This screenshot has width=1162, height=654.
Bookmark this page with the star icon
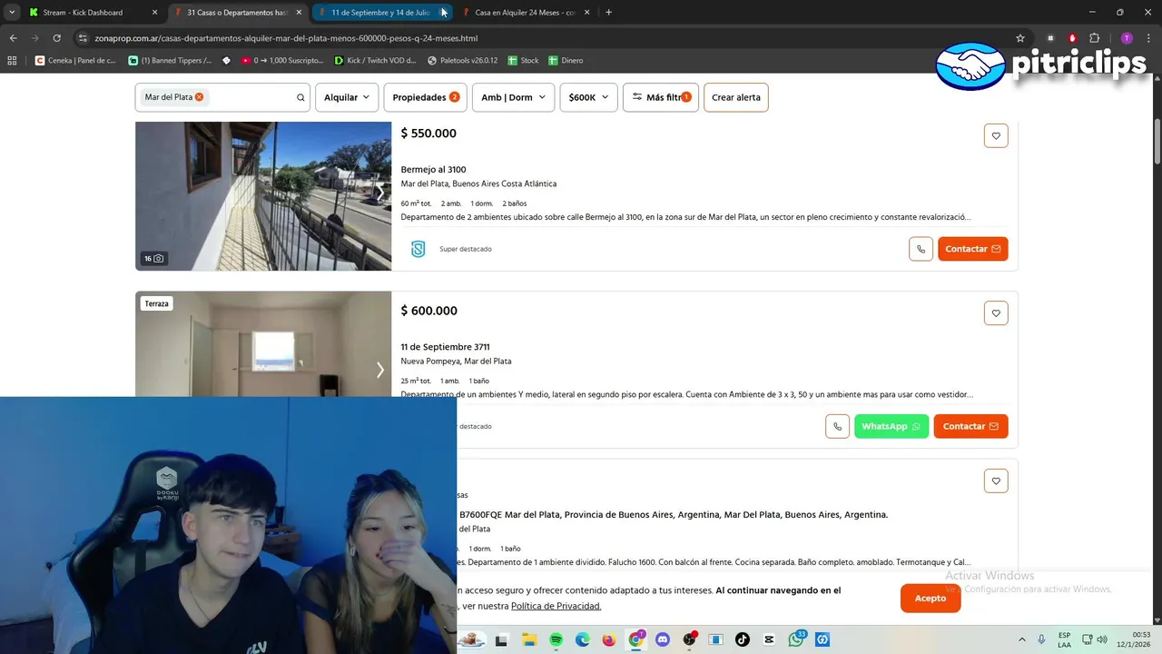1020,38
